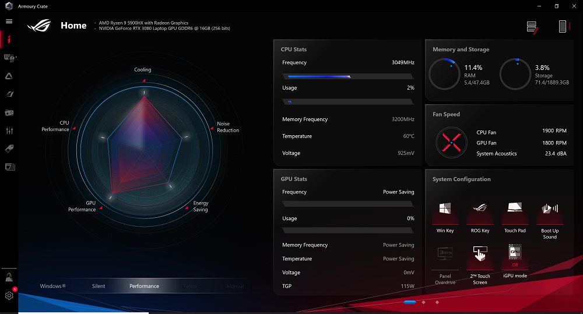583x314 pixels.
Task: Select the Turbo operating mode
Action: click(x=189, y=286)
